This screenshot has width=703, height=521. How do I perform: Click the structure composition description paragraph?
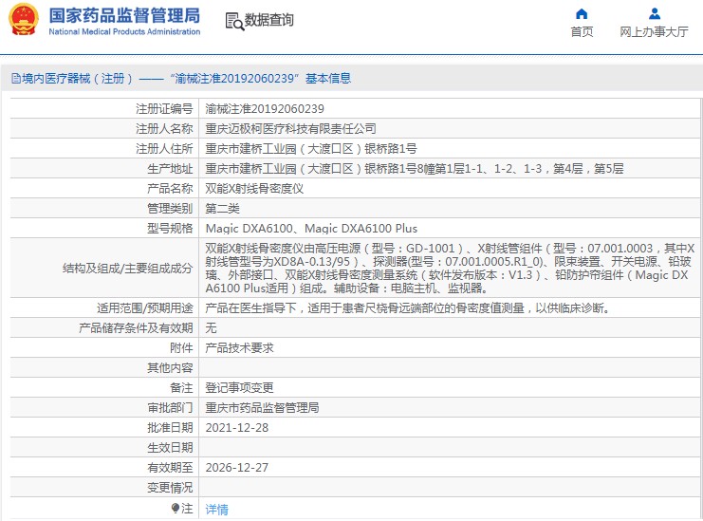(450, 269)
